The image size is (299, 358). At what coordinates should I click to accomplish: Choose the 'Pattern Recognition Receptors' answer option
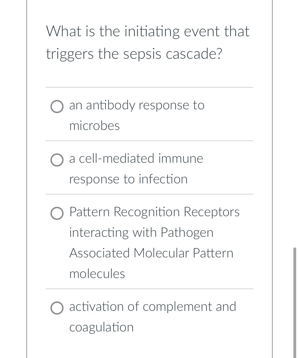point(57,214)
